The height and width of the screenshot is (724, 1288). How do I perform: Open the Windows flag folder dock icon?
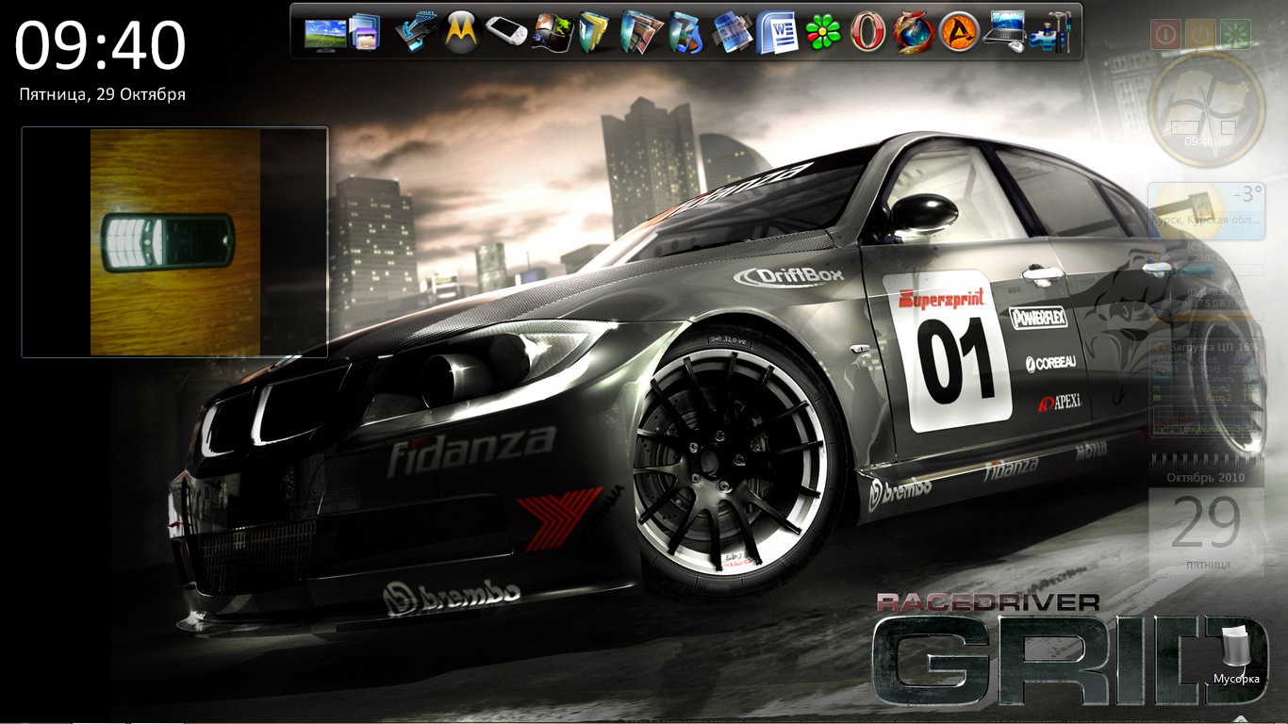tap(552, 34)
